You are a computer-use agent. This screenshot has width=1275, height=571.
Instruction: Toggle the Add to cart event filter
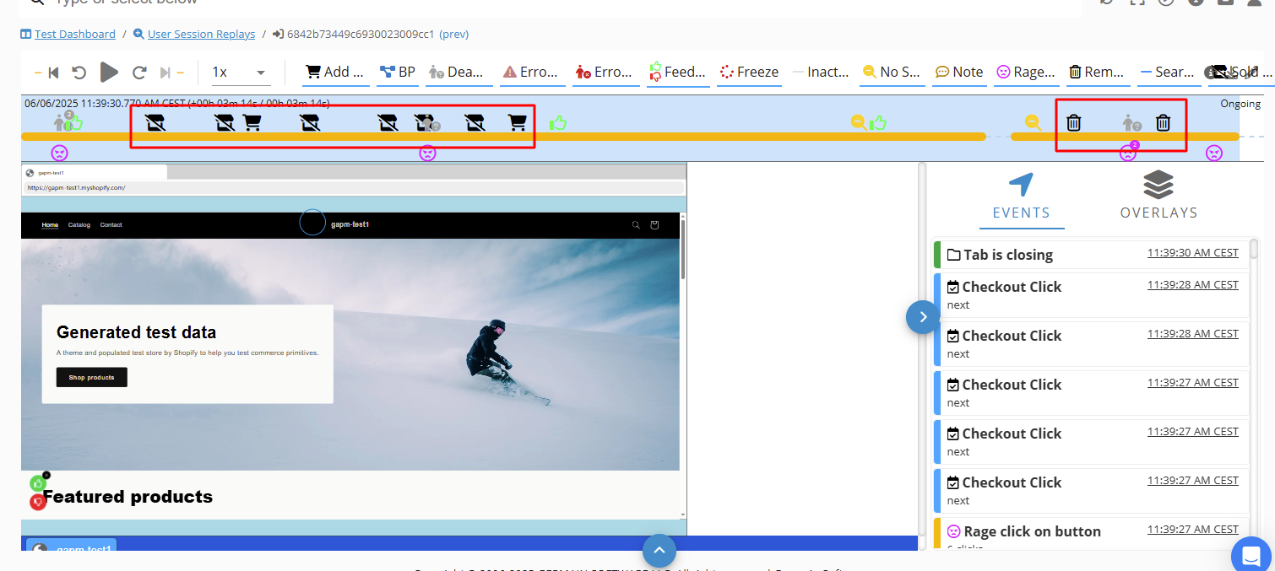pos(335,73)
